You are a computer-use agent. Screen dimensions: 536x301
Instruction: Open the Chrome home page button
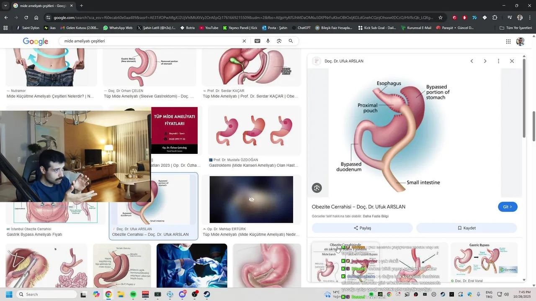[x=36, y=18]
